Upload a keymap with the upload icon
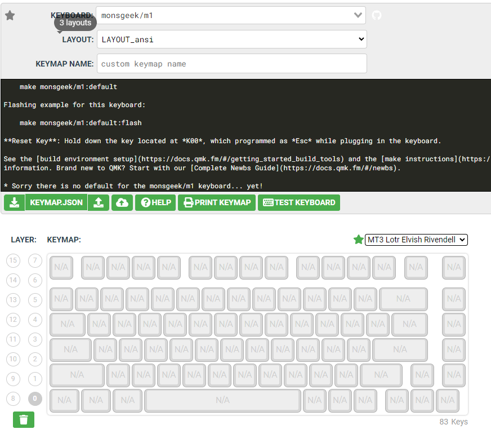This screenshot has width=491, height=438. point(99,202)
